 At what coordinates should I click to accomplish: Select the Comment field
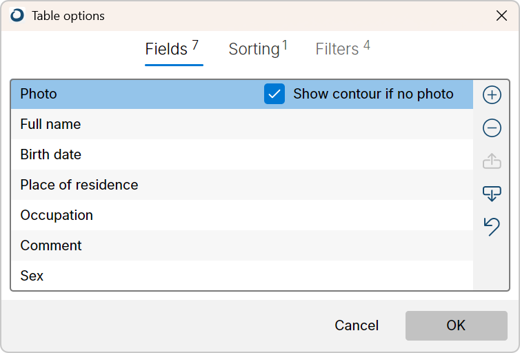(x=242, y=245)
